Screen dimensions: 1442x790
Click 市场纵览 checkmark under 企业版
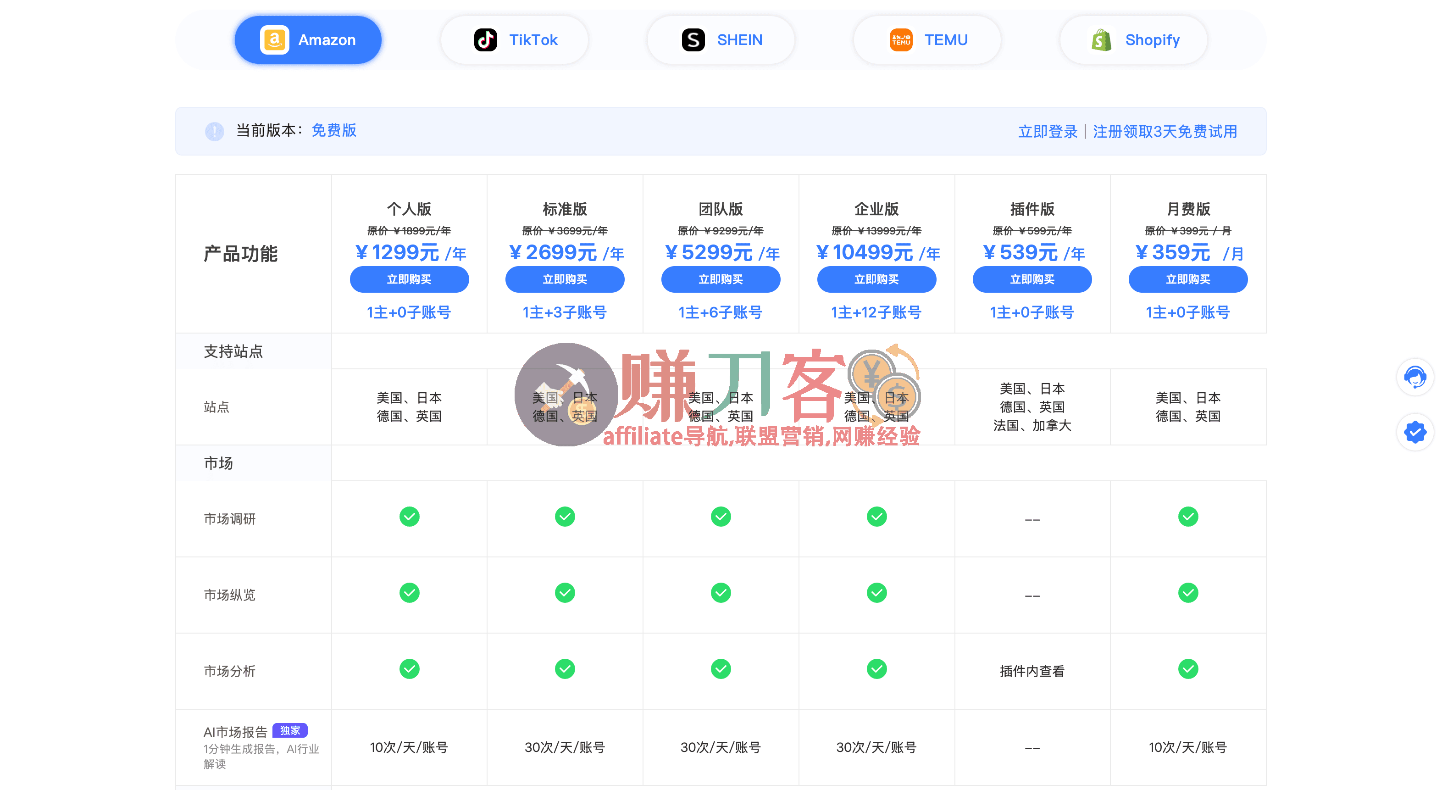coord(876,593)
